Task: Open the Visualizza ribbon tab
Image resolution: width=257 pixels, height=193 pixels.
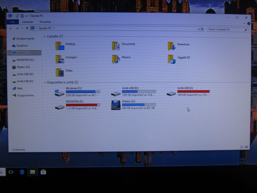Action: tap(45, 22)
